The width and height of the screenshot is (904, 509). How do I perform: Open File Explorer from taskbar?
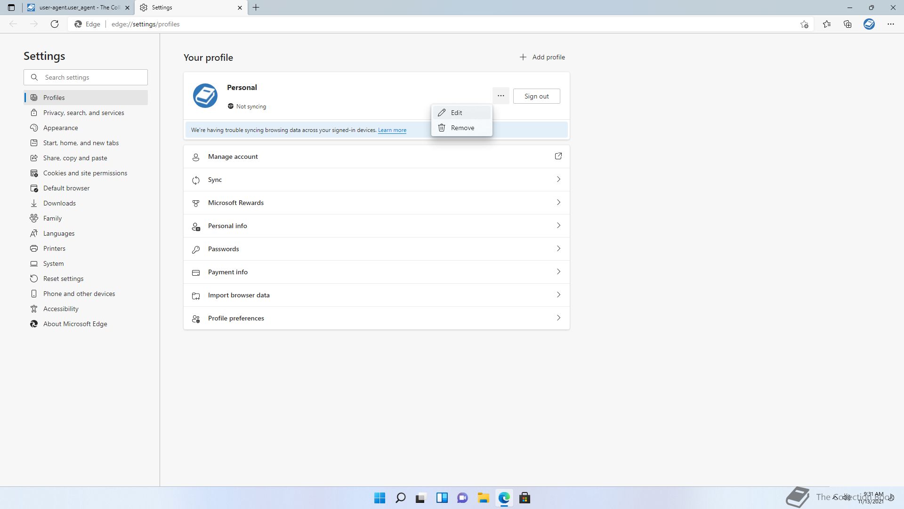coord(483,498)
